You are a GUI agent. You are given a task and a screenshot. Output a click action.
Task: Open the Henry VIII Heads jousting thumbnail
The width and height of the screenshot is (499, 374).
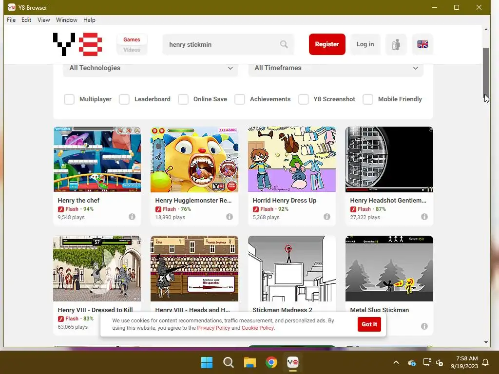(194, 268)
